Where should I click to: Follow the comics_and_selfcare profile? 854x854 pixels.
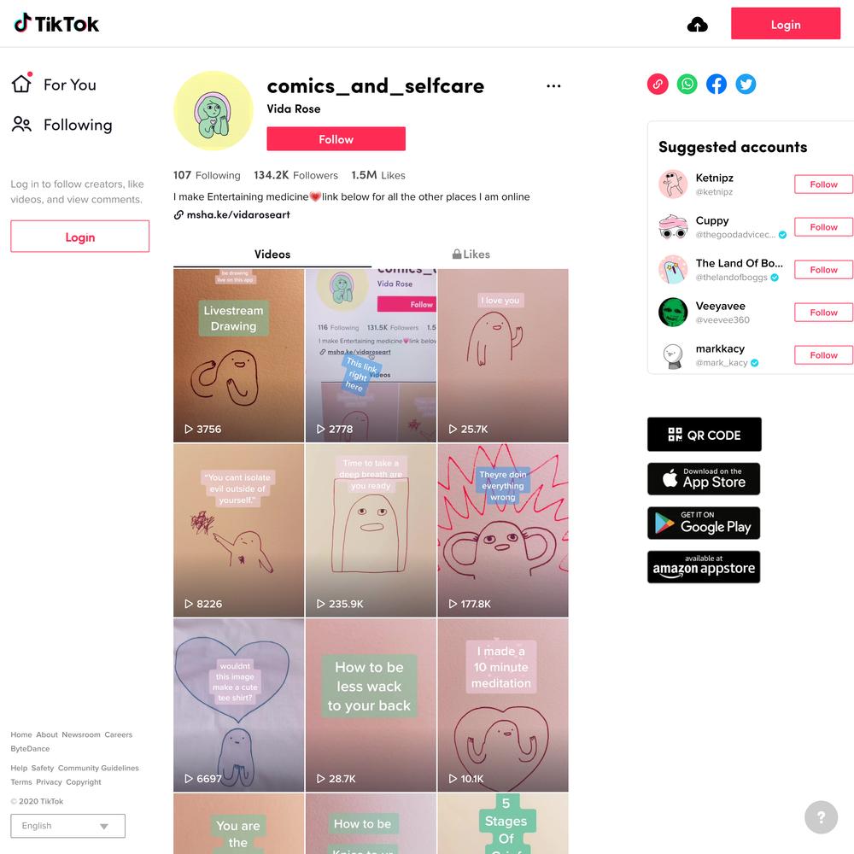click(336, 139)
